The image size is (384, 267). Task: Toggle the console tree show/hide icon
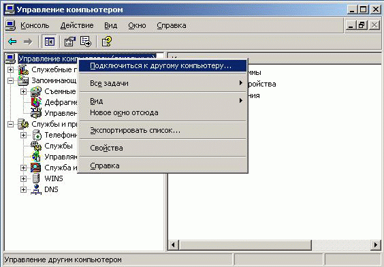coord(49,42)
